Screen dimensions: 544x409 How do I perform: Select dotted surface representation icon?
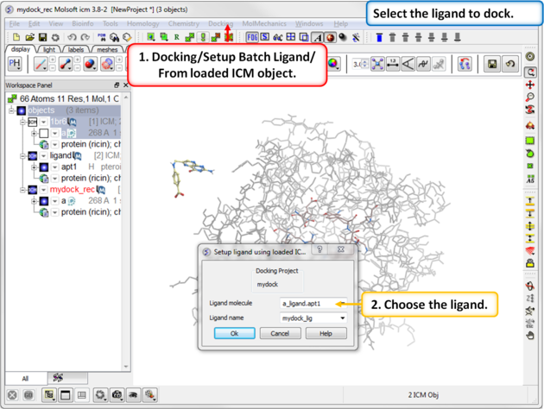pyautogui.click(x=107, y=64)
